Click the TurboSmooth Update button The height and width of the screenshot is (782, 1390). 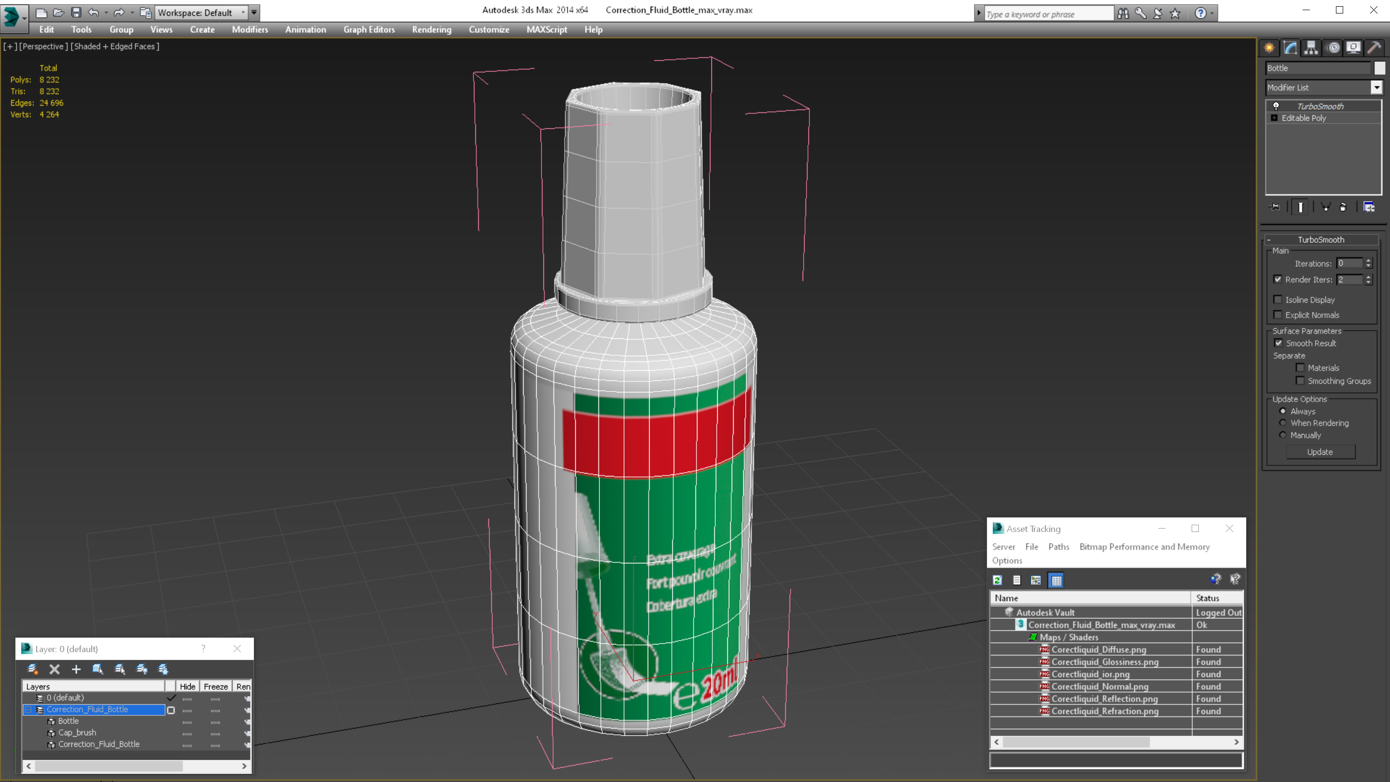pyautogui.click(x=1320, y=452)
